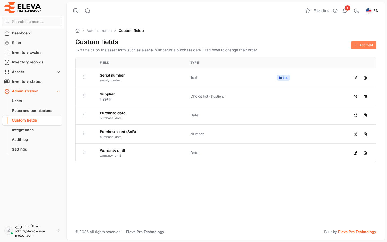Click the FIELD column header
Viewport: 387px width, 242px height.
click(x=104, y=63)
